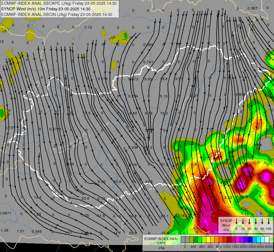Click the map value '1.12'
This screenshot has width=274, height=252.
[x=88, y=27]
